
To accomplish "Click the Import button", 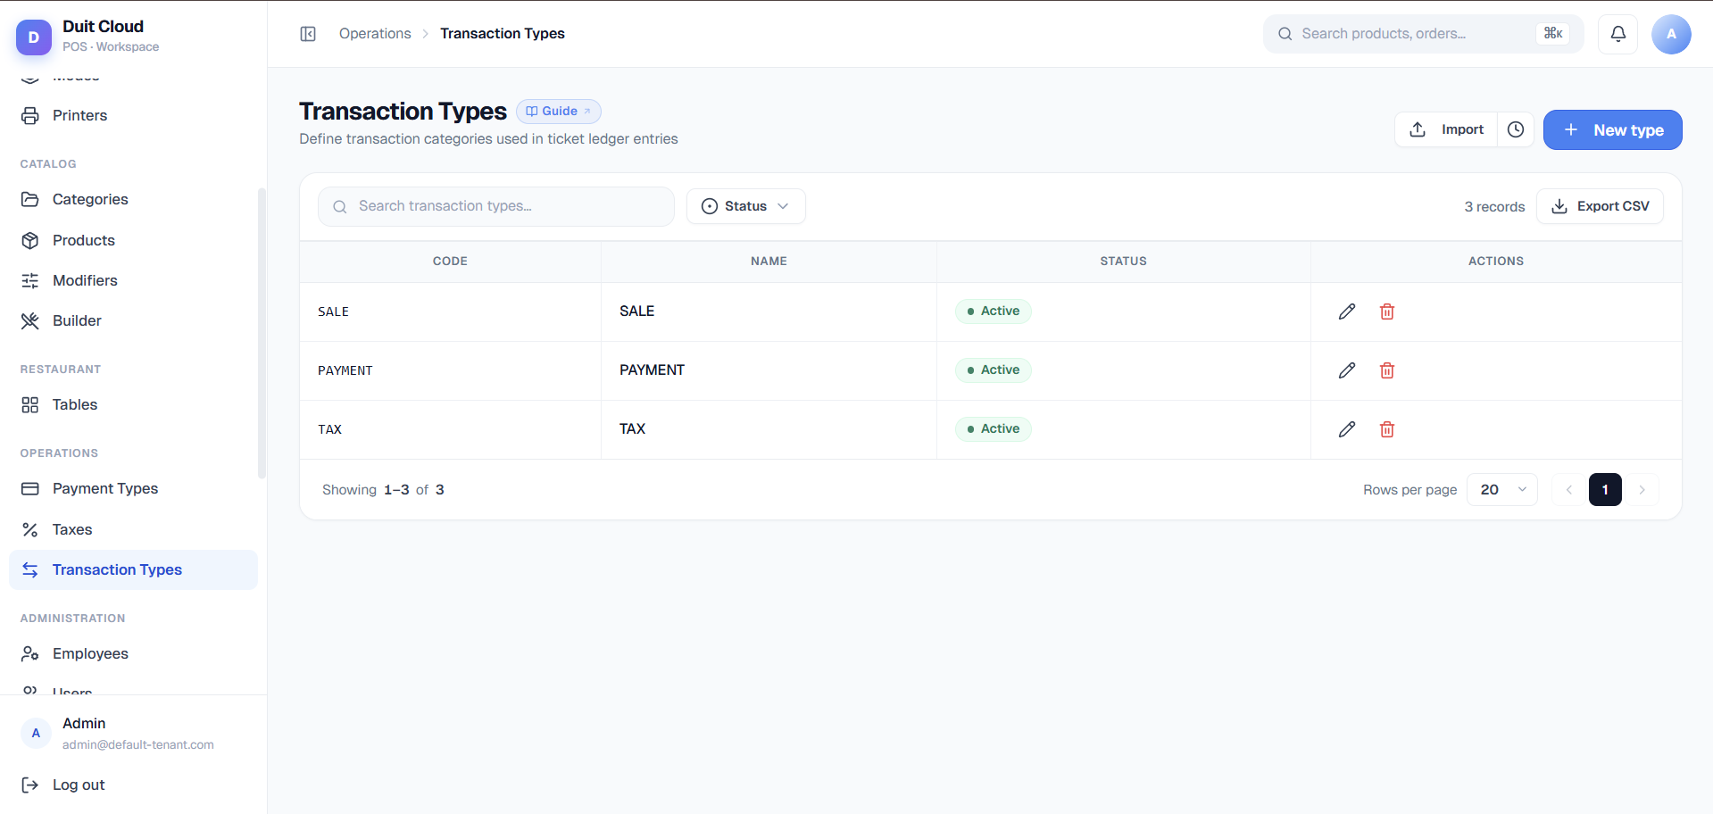I will 1446,129.
